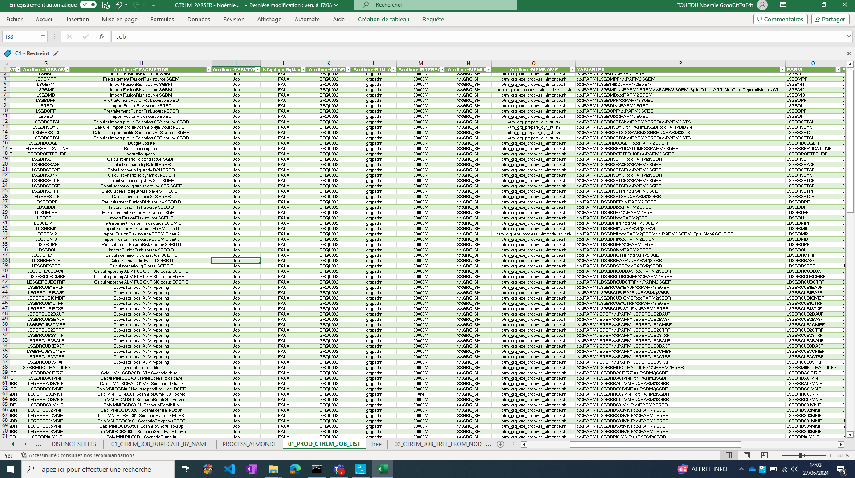Open the user account avatar
The image size is (855, 478).
[x=762, y=5]
